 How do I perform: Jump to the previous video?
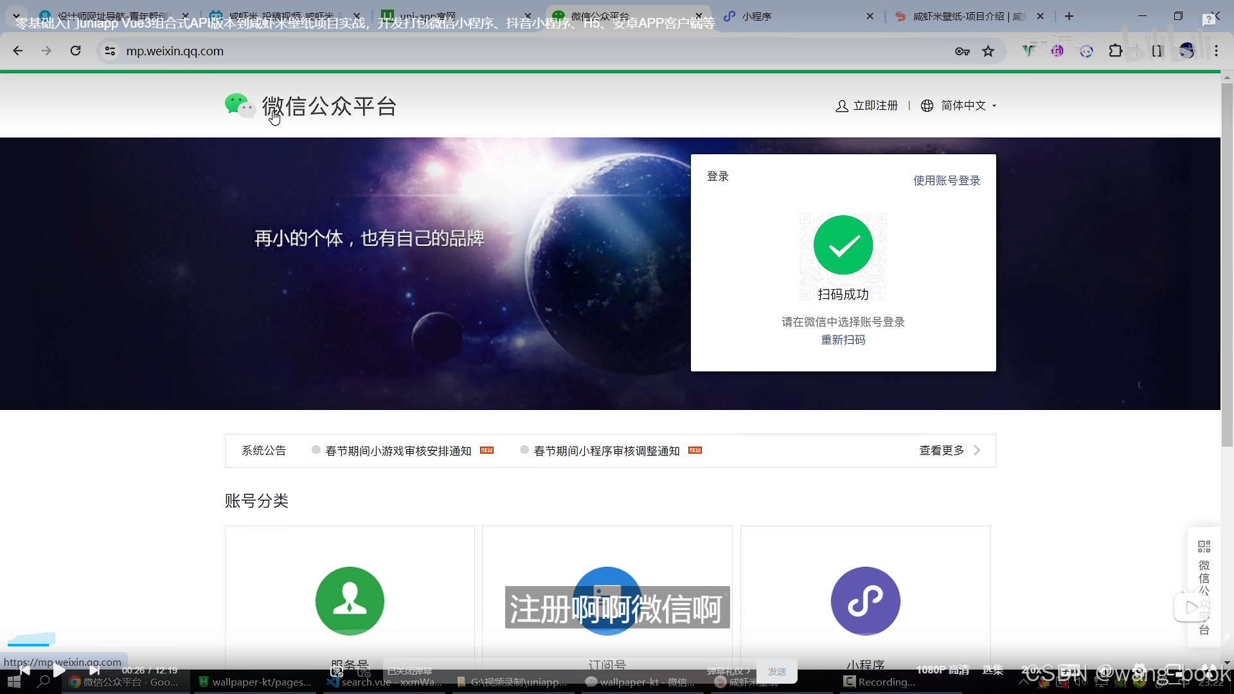[x=24, y=670]
